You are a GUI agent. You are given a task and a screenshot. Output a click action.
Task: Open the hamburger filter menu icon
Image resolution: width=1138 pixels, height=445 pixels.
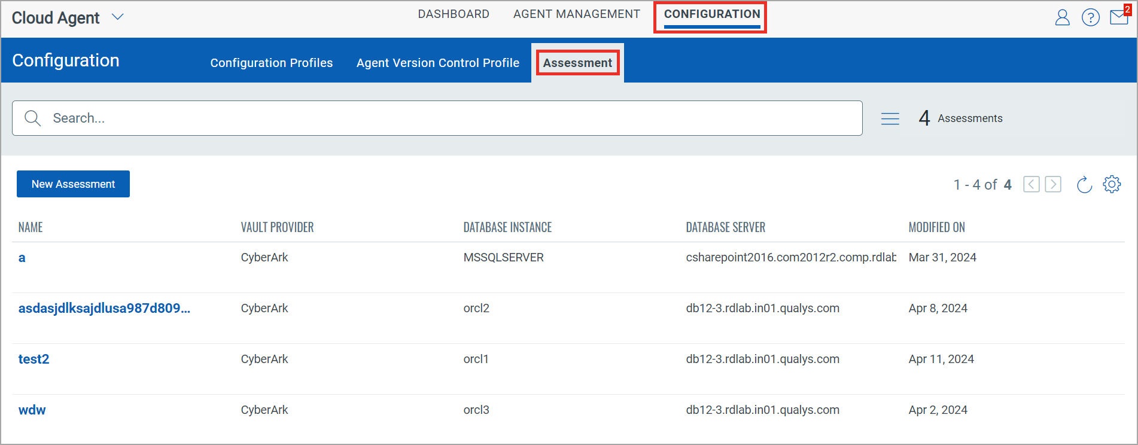[890, 118]
